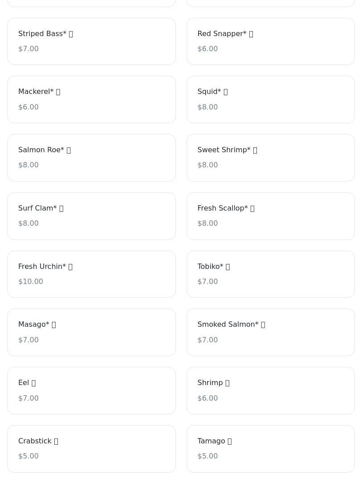
Task: Click the icon beside Tamago
Action: coord(230,441)
